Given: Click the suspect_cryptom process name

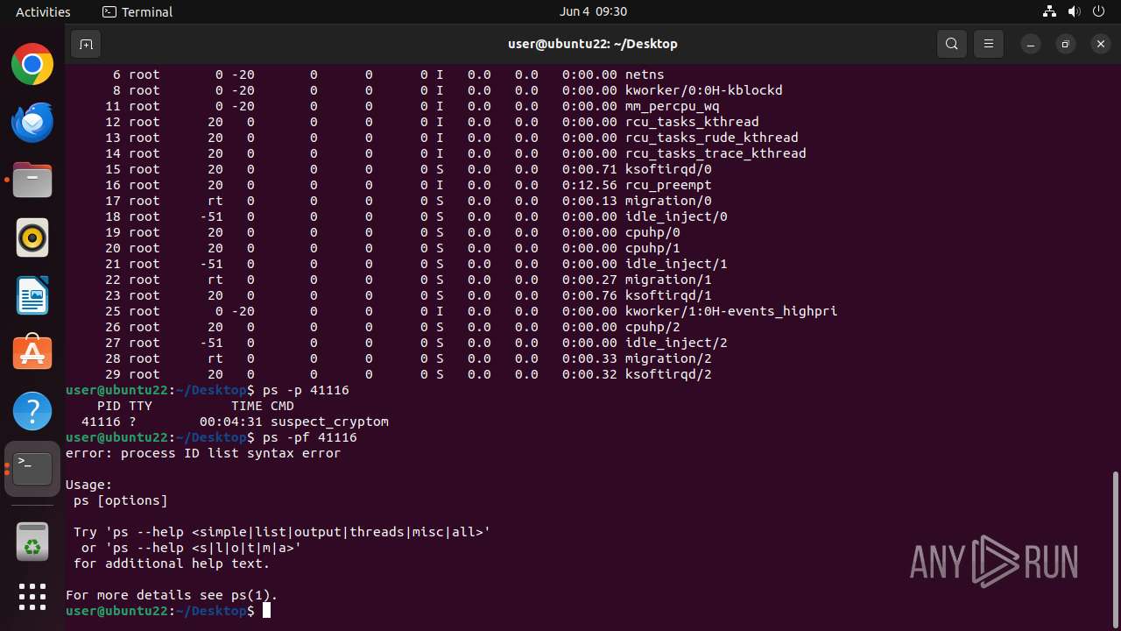Looking at the screenshot, I should [x=329, y=422].
